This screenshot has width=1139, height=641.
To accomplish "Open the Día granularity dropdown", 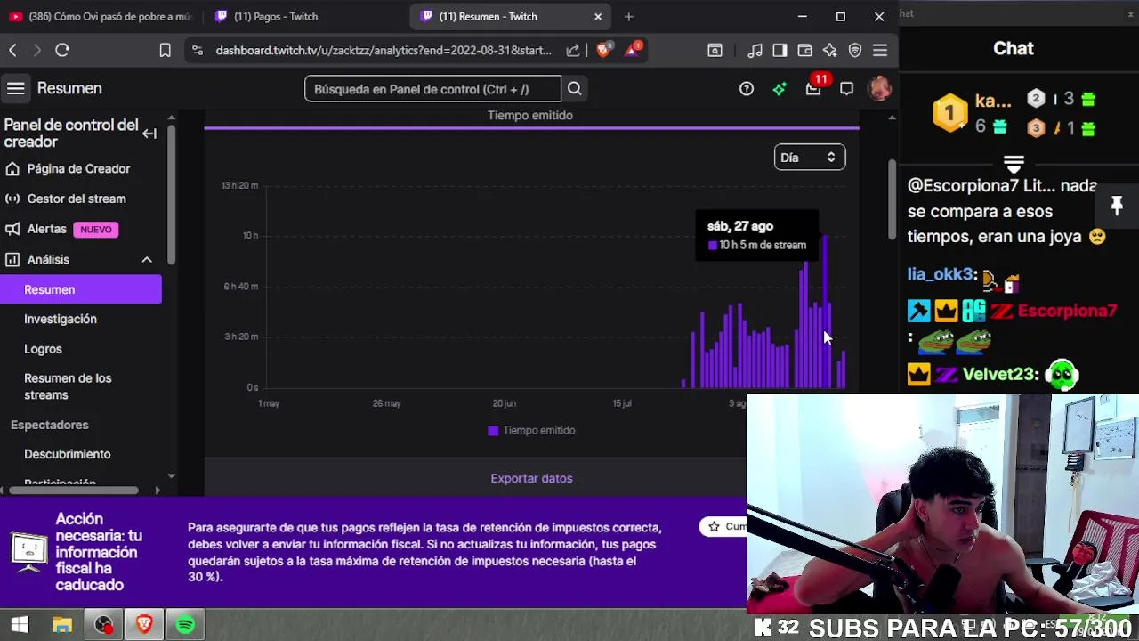I will coord(810,158).
